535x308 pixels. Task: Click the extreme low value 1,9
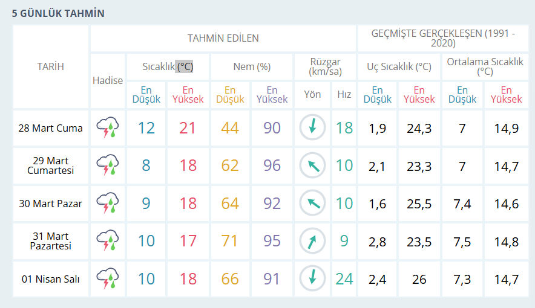(x=377, y=129)
